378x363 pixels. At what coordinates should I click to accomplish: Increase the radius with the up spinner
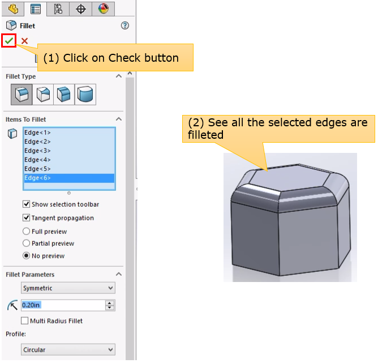(110, 303)
